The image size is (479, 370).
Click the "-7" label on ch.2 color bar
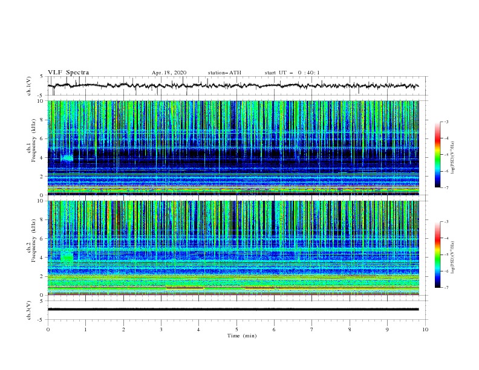[x=446, y=287]
